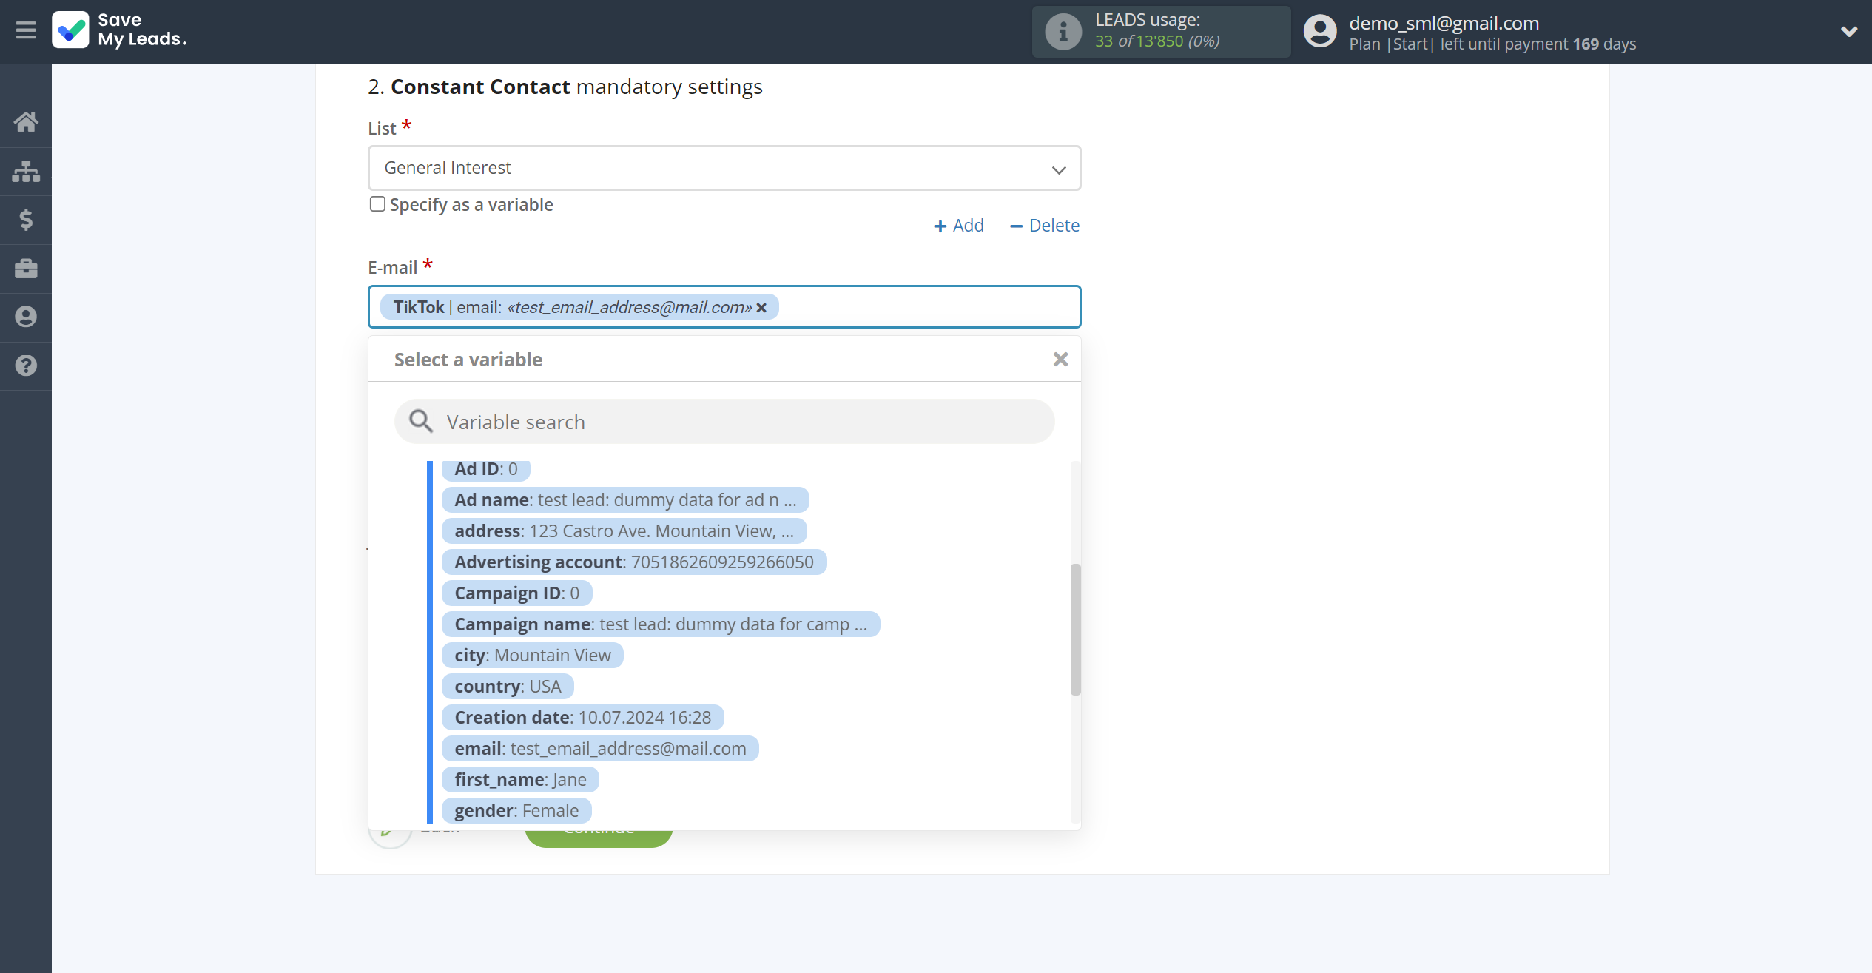Close the Select a variable panel
Viewport: 1872px width, 973px height.
point(1060,360)
